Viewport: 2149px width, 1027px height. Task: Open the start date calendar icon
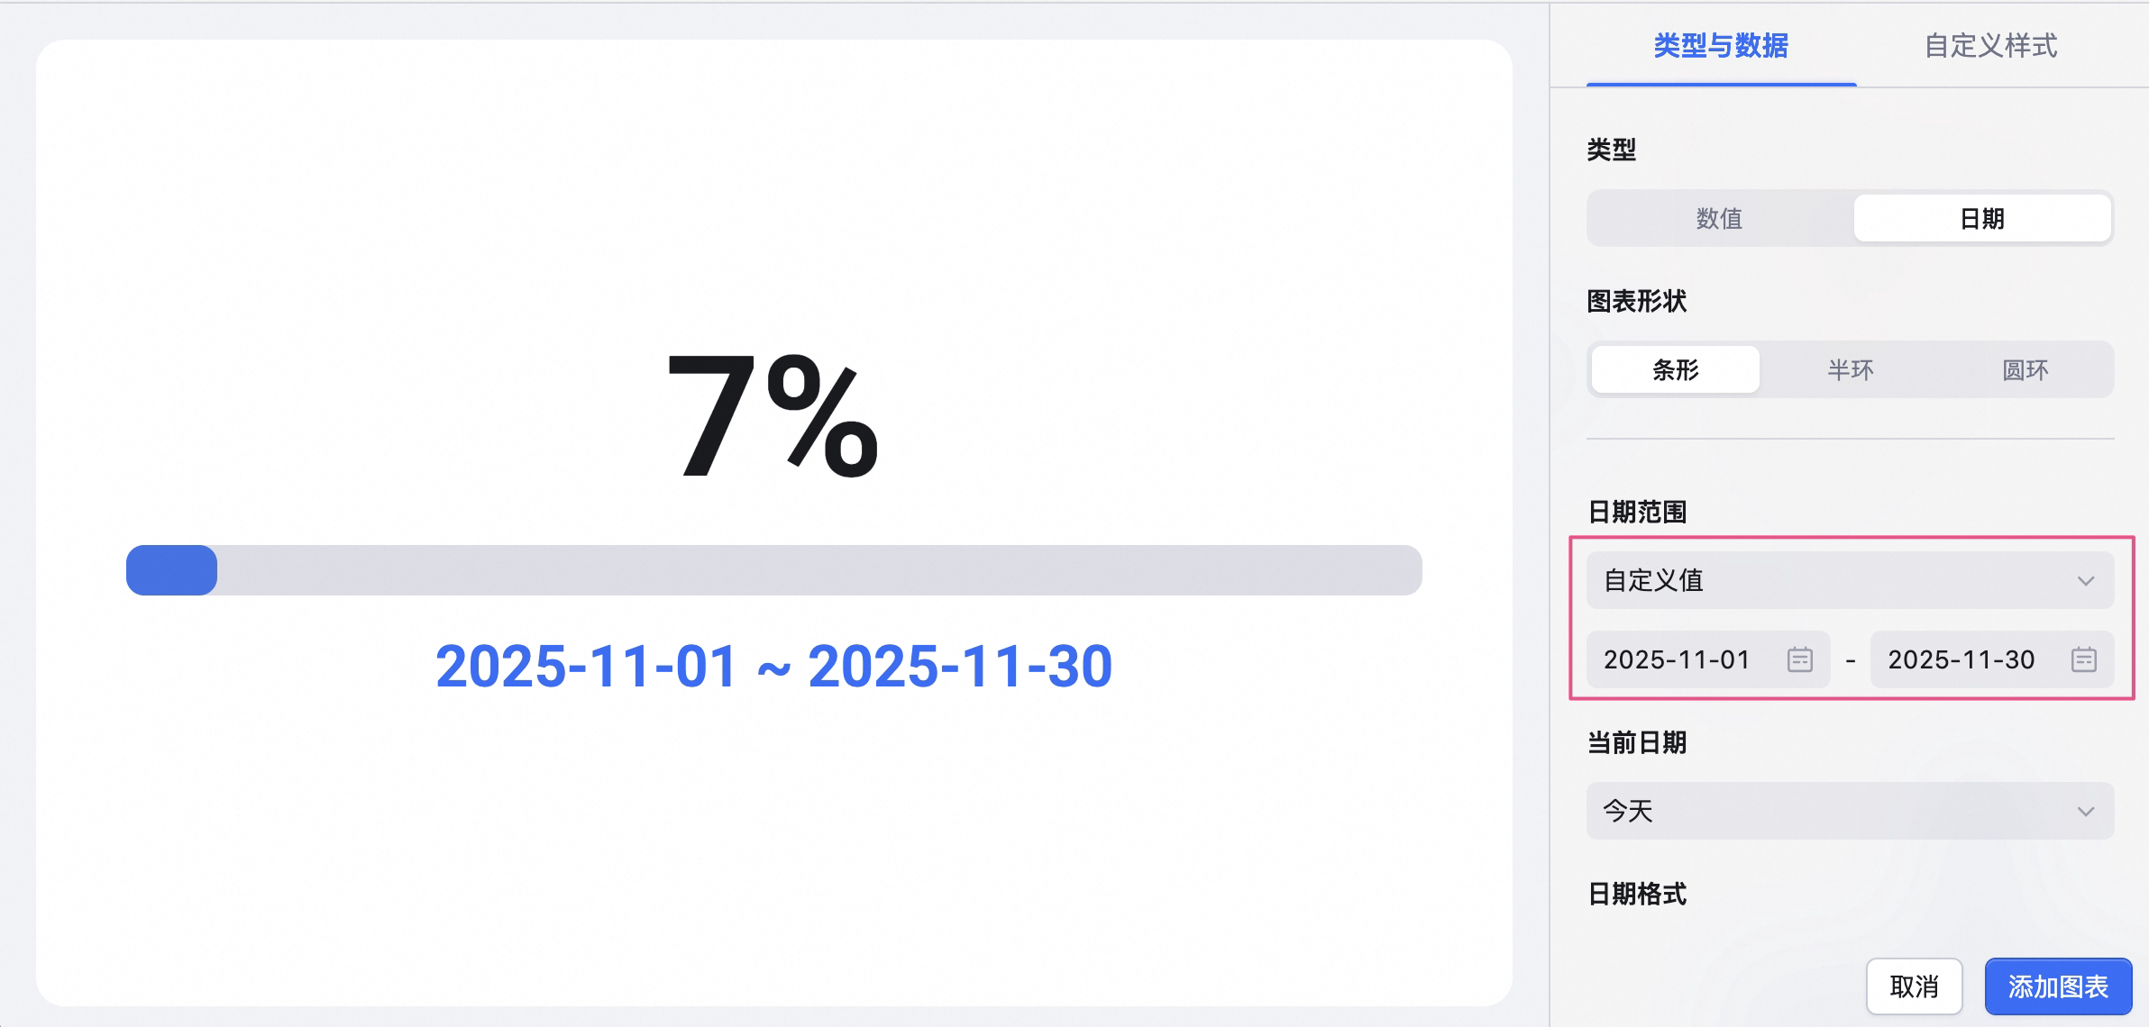(1799, 659)
